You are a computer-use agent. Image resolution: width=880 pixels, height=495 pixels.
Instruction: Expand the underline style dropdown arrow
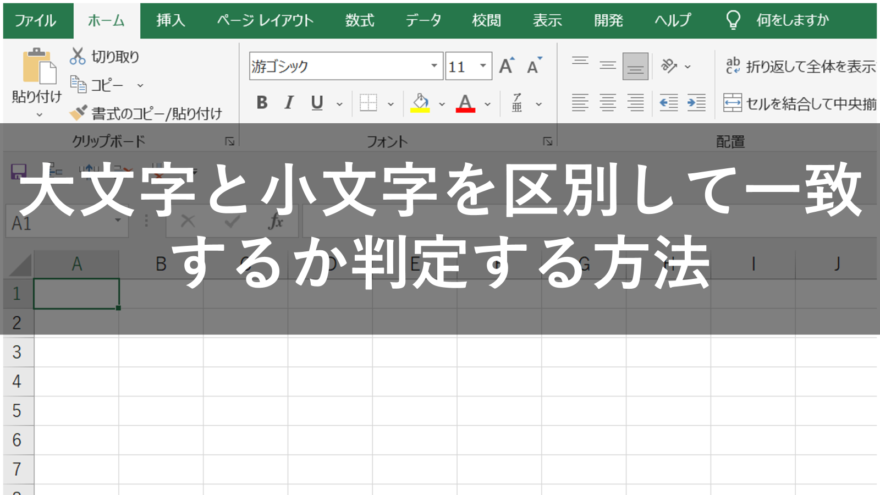click(x=339, y=104)
